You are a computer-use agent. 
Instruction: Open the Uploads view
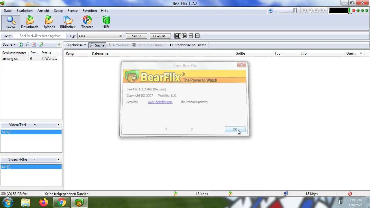click(x=49, y=22)
